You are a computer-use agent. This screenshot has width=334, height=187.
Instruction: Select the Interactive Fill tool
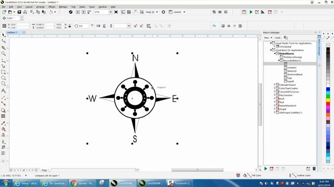(x=4, y=129)
